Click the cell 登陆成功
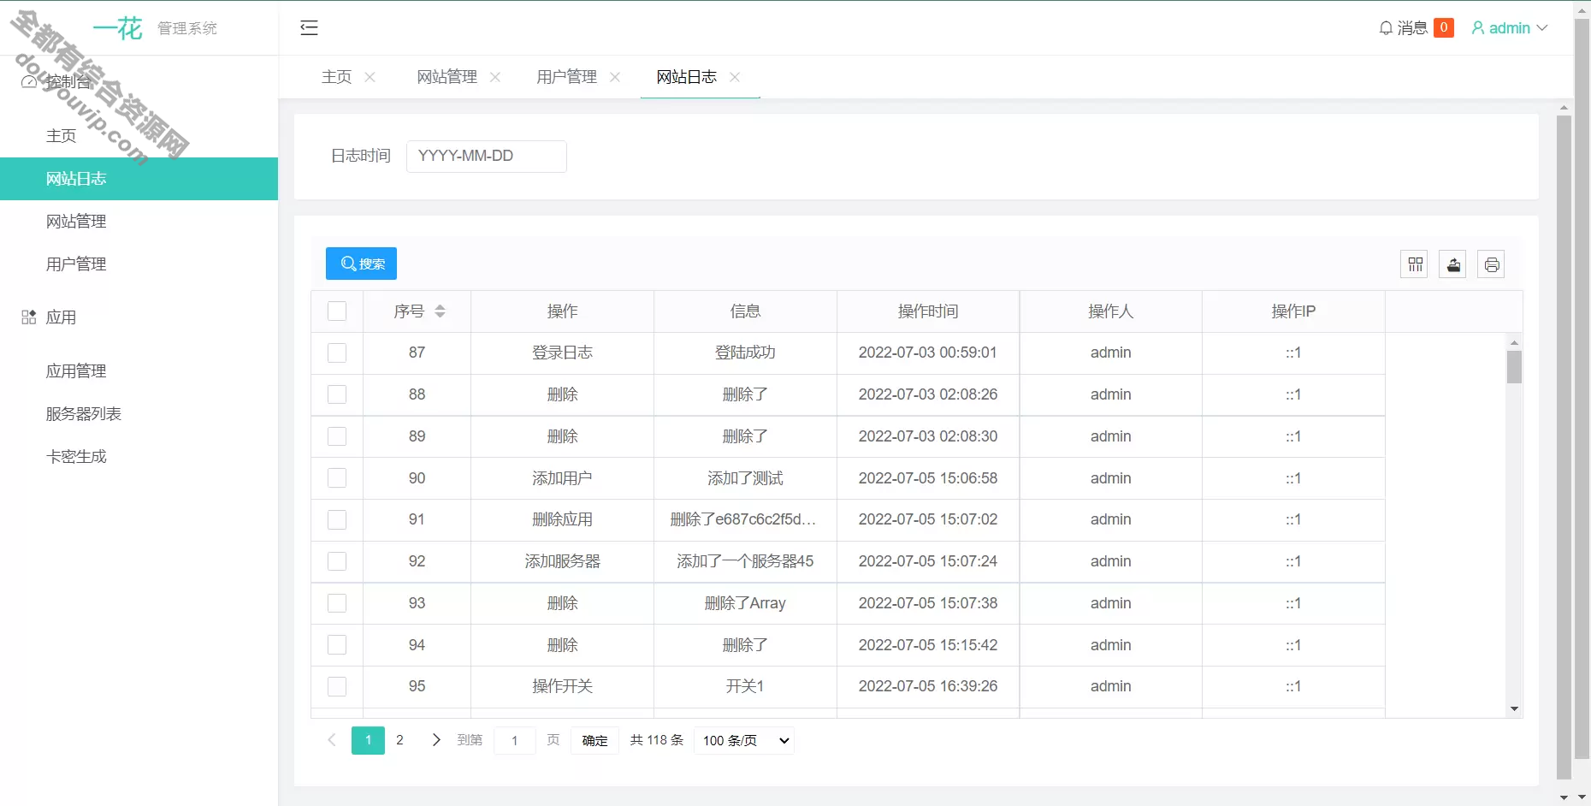Screen dimensions: 1591x806 point(745,353)
